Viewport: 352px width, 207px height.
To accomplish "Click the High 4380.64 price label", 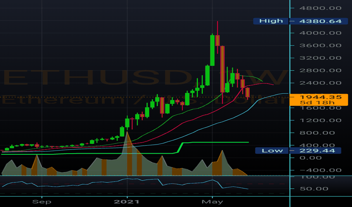I will (301, 21).
